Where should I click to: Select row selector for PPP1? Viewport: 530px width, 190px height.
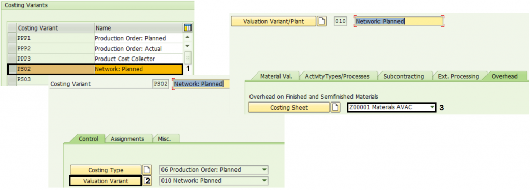pos(12,38)
